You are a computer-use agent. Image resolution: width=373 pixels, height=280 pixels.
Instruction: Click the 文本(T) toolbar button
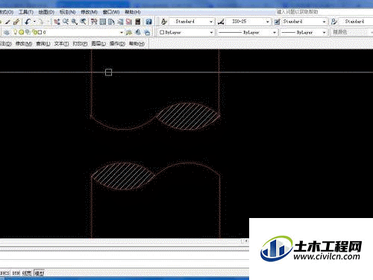point(61,43)
